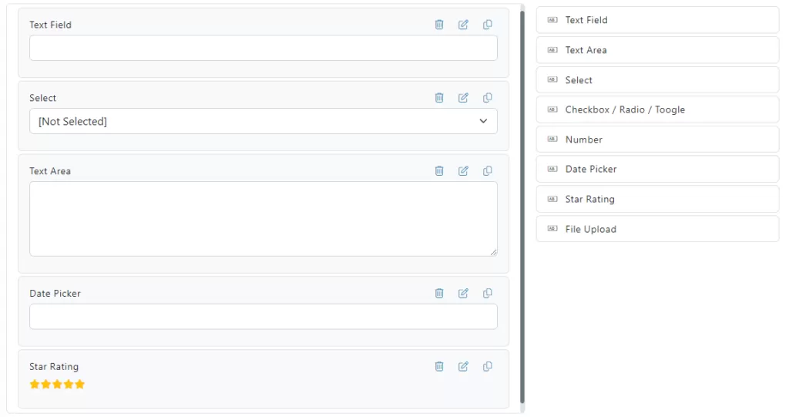Duplicate the Date Picker field
This screenshot has width=789, height=417.
tap(488, 293)
